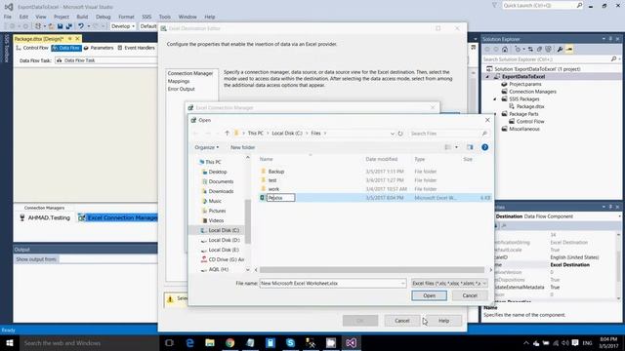Click the Sync with Active Document icon

point(530,50)
